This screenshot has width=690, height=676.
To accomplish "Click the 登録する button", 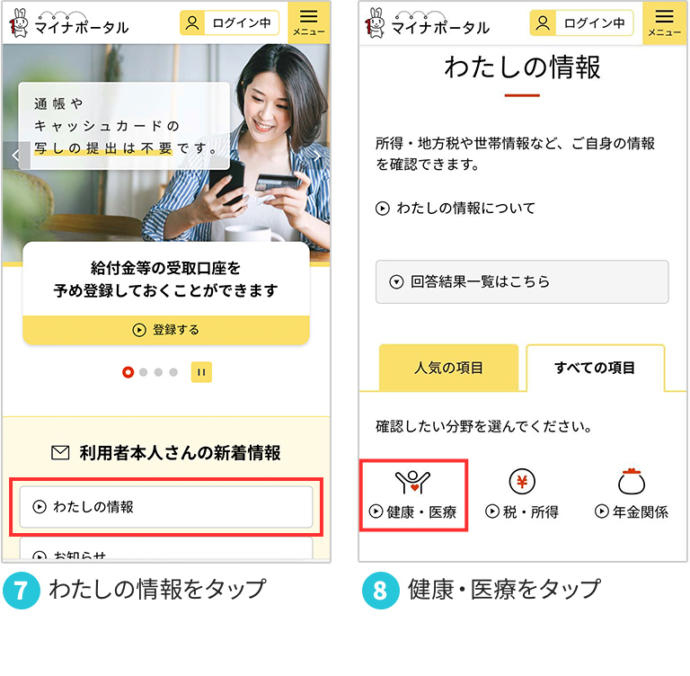I will tap(166, 330).
